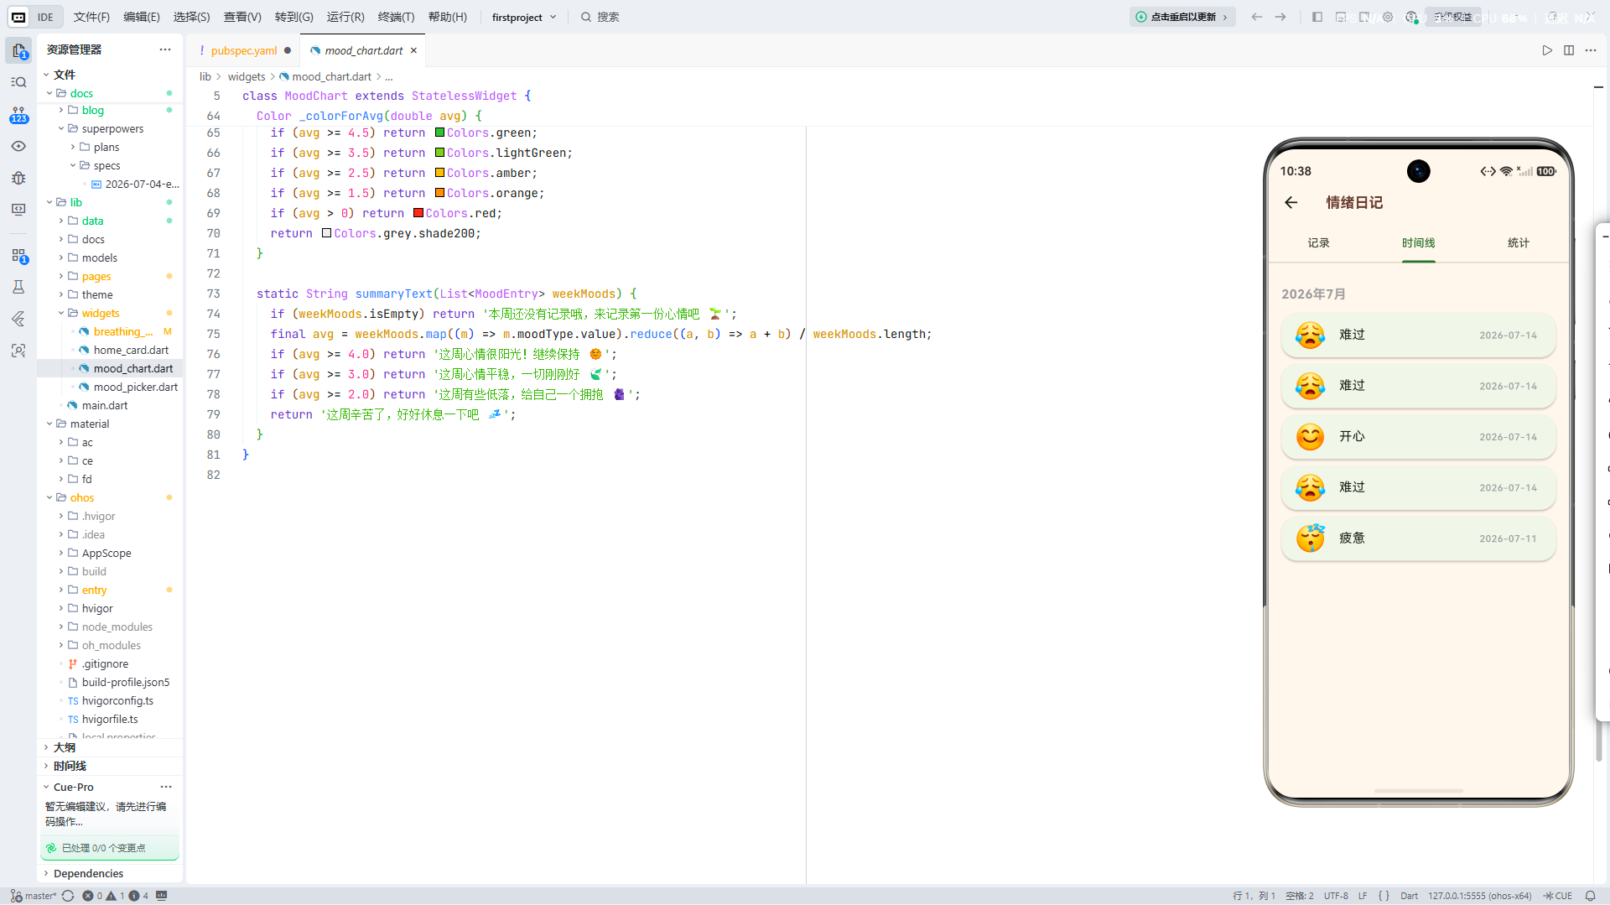This screenshot has width=1610, height=905.
Task: Open mood_picker.dart in file tree
Action: [x=135, y=387]
